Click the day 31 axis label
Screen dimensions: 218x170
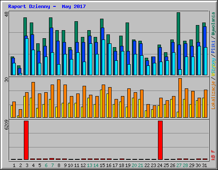pos(204,165)
